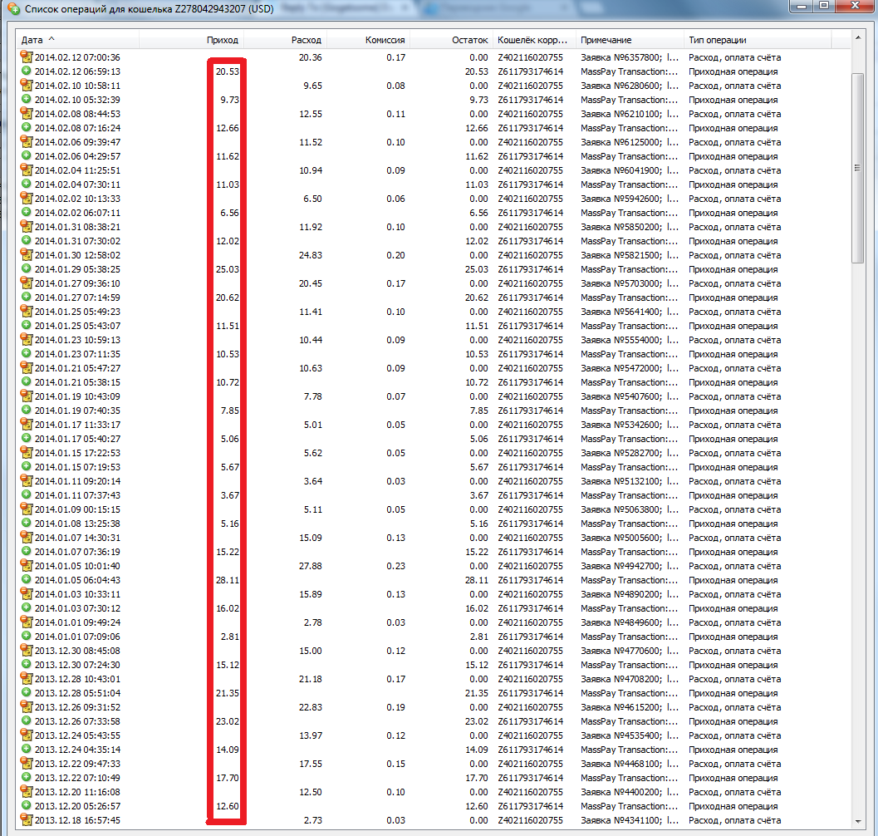The image size is (878, 836).
Task: Select date 2014.01.30 12:58:02
Action: 77,255
